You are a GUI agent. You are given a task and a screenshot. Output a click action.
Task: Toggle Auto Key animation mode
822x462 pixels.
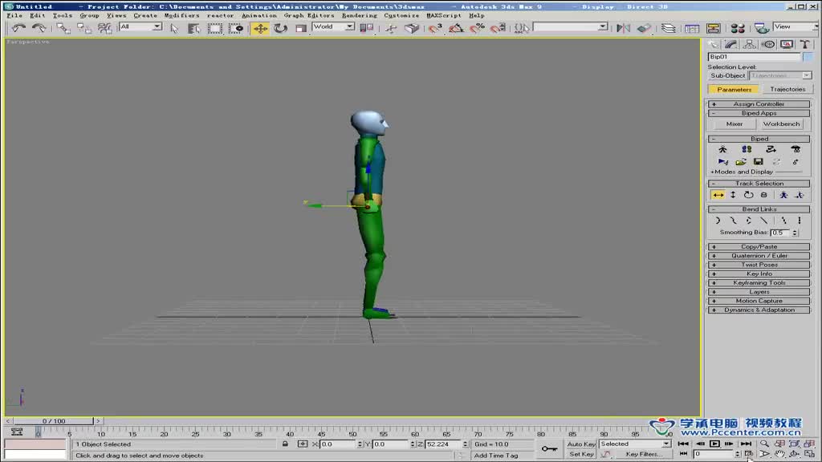tap(581, 444)
